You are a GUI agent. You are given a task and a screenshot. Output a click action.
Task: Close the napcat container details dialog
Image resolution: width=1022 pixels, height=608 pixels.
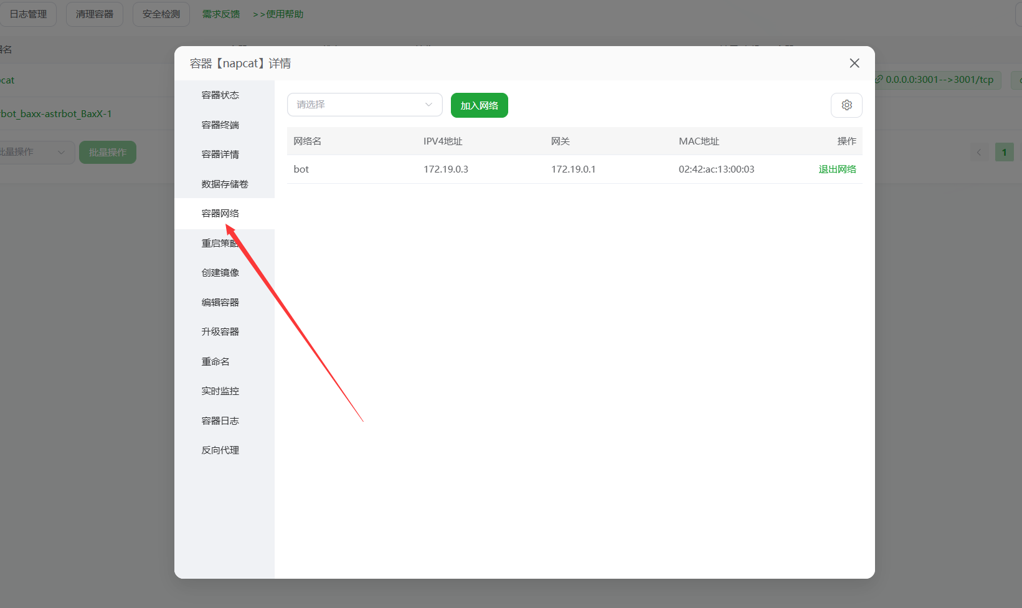pyautogui.click(x=854, y=63)
